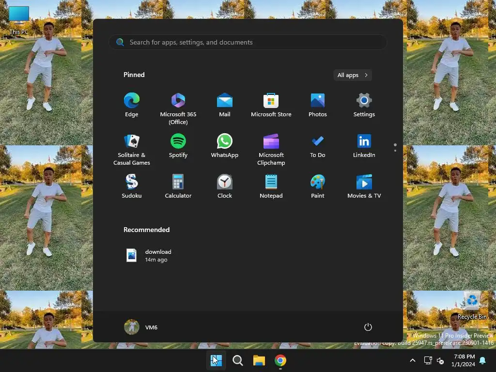This screenshot has height=372, width=496.
Task: Open Movies & TV
Action: click(x=364, y=186)
